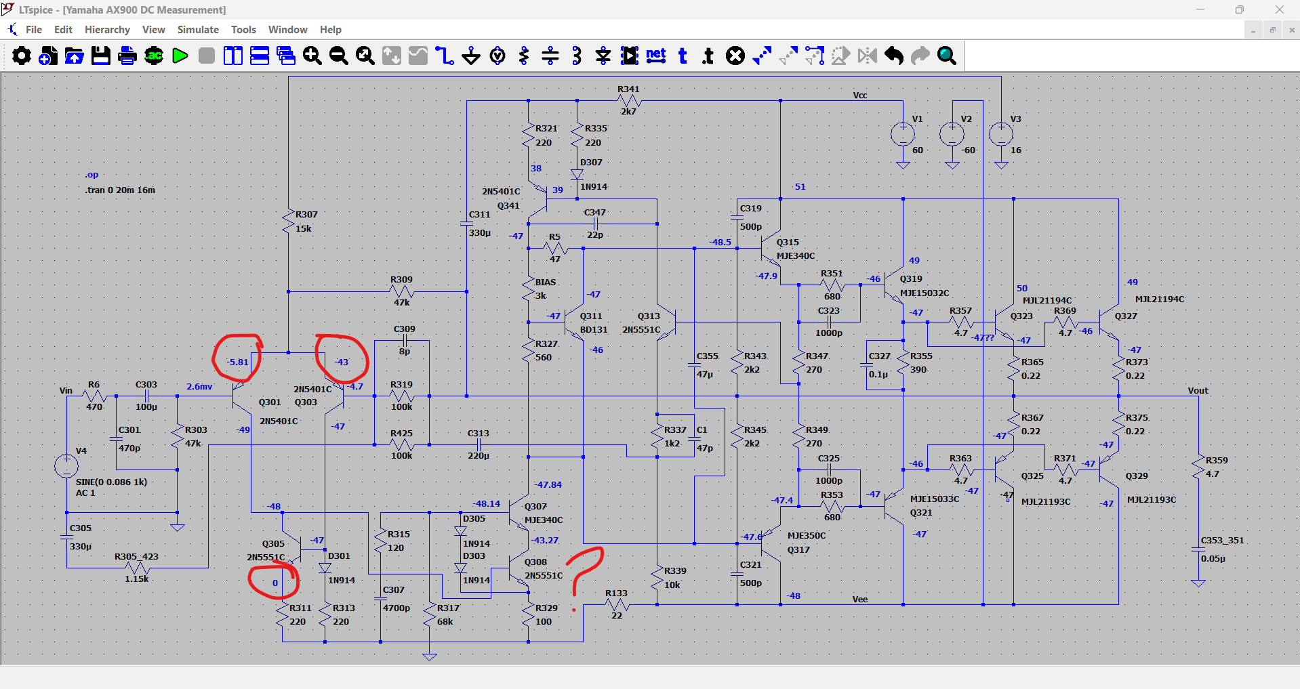Open the Help menu
The width and height of the screenshot is (1300, 689).
(331, 30)
